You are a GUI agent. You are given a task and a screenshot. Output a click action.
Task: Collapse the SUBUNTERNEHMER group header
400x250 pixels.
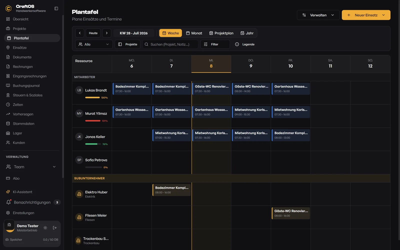tap(231, 178)
